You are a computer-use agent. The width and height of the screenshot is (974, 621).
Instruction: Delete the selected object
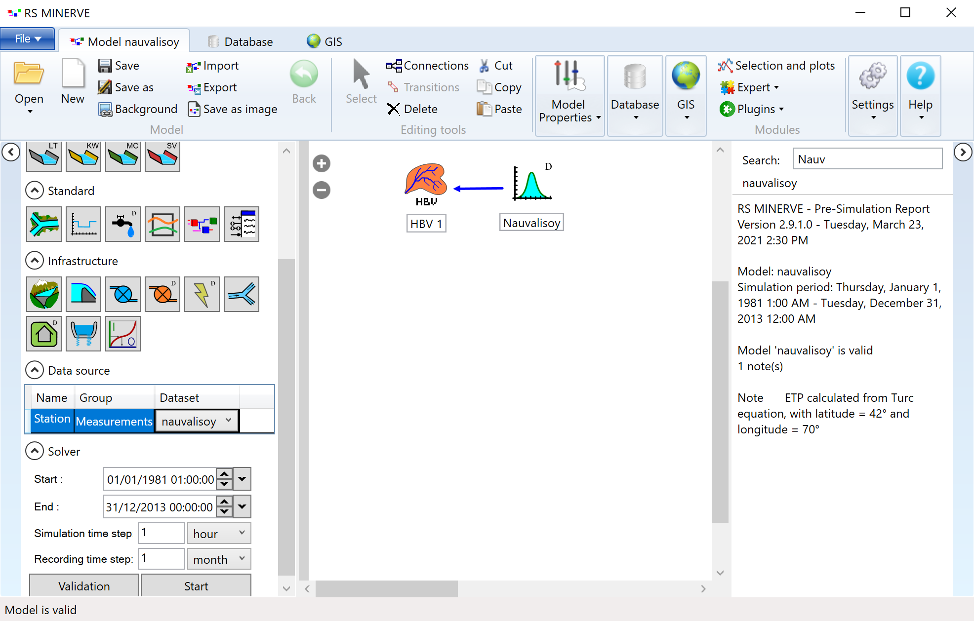pos(412,109)
